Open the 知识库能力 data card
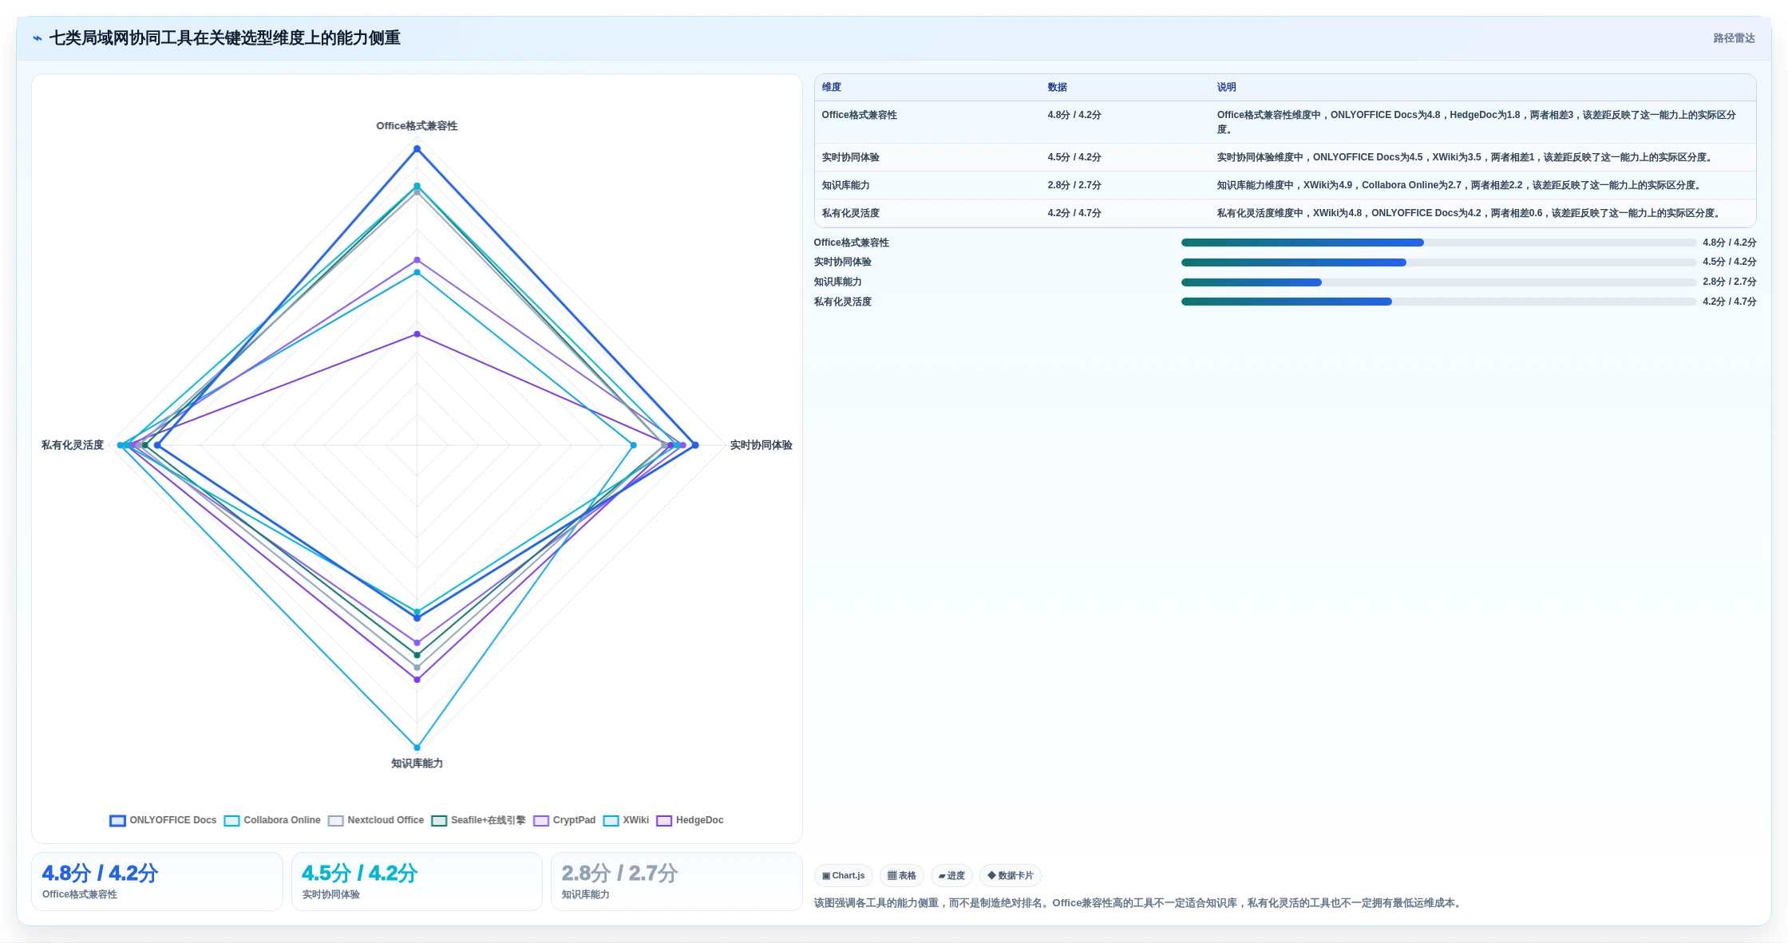The width and height of the screenshot is (1788, 943). pyautogui.click(x=677, y=882)
